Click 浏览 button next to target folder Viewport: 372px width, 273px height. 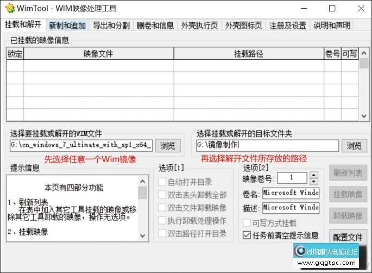354,146
